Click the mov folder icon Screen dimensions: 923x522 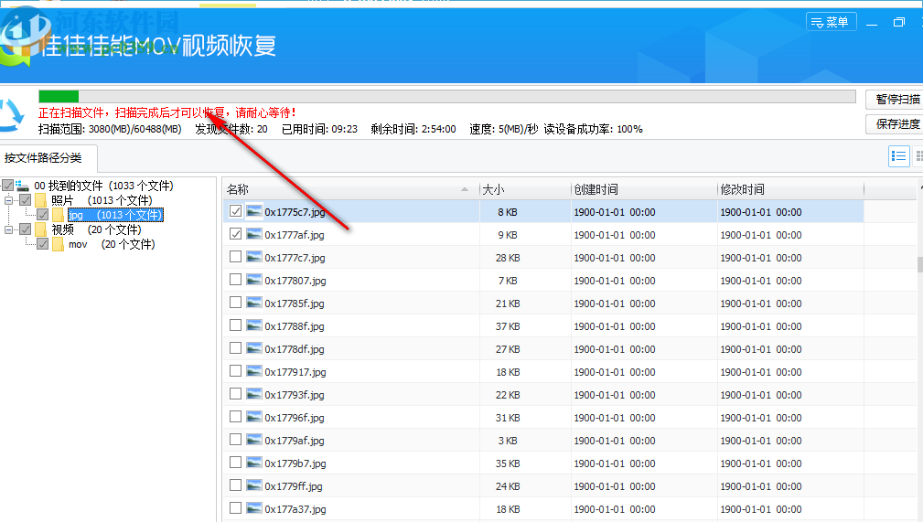(58, 244)
